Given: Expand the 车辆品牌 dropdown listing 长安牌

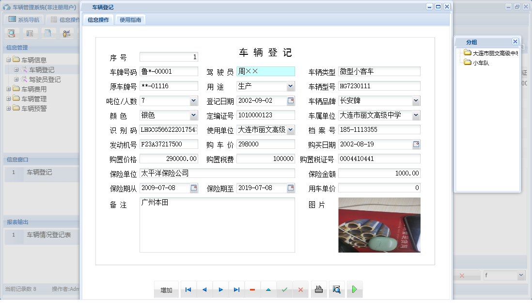Looking at the screenshot, I should (x=416, y=100).
